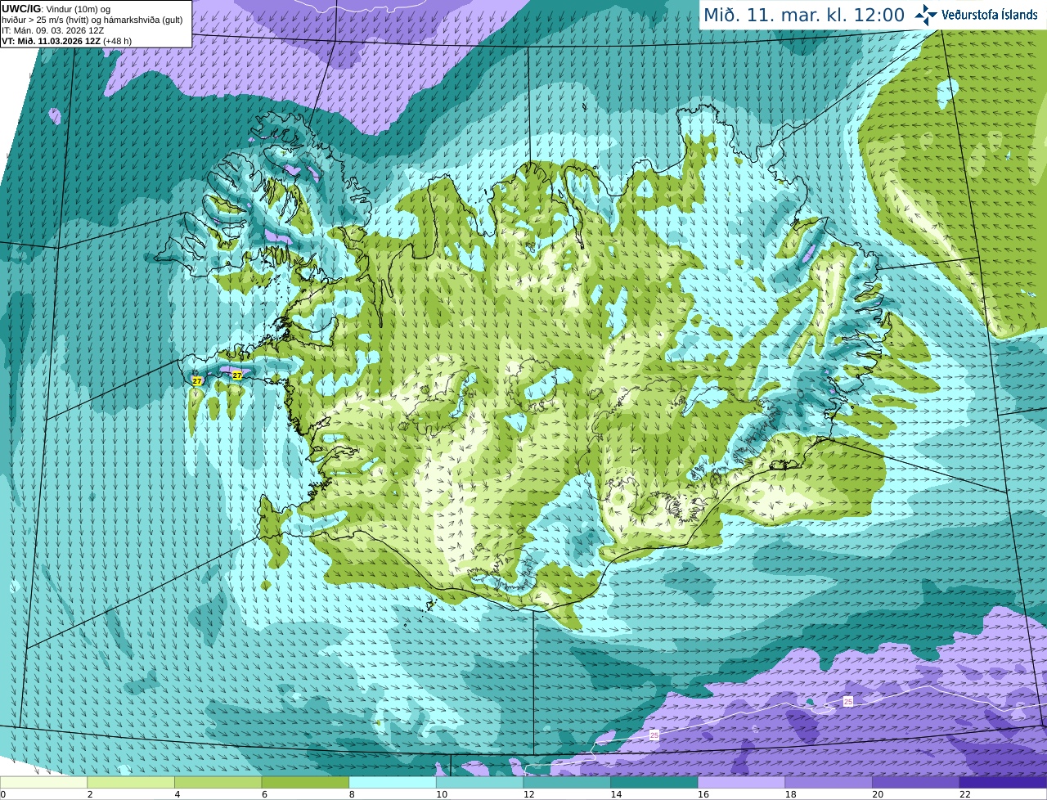Click the western 25 gust contour label

[654, 735]
